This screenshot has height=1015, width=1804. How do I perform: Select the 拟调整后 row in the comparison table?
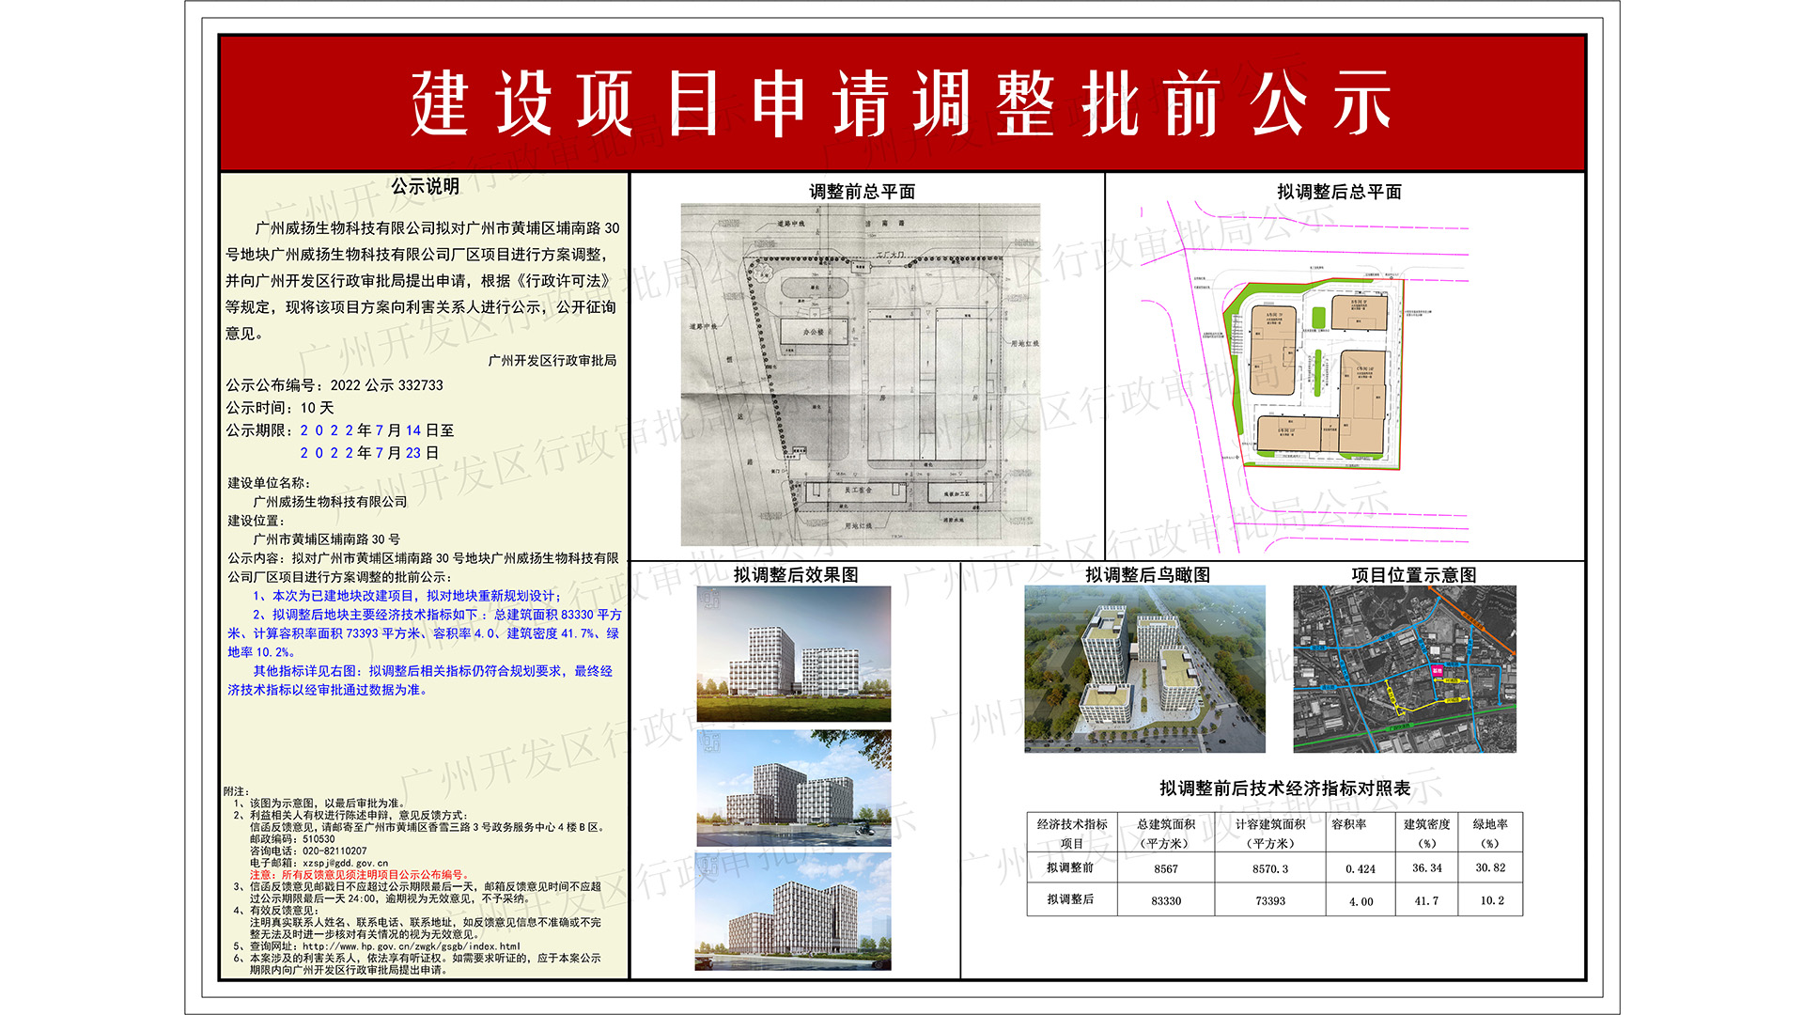tap(1074, 900)
